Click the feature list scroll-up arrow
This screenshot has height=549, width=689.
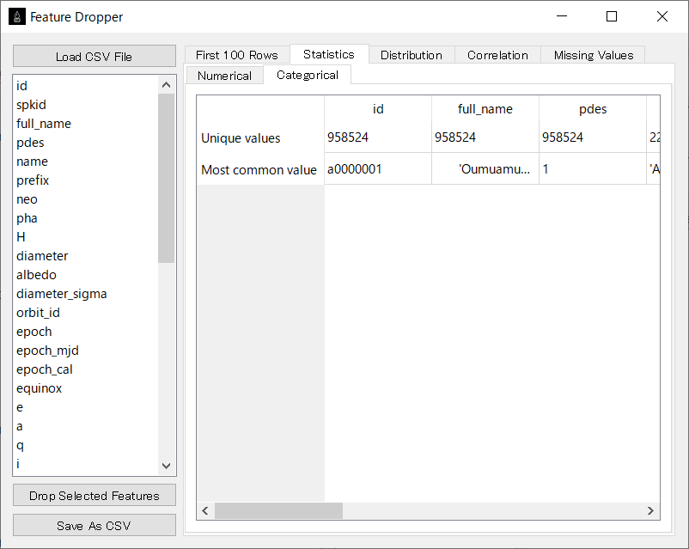pos(166,85)
